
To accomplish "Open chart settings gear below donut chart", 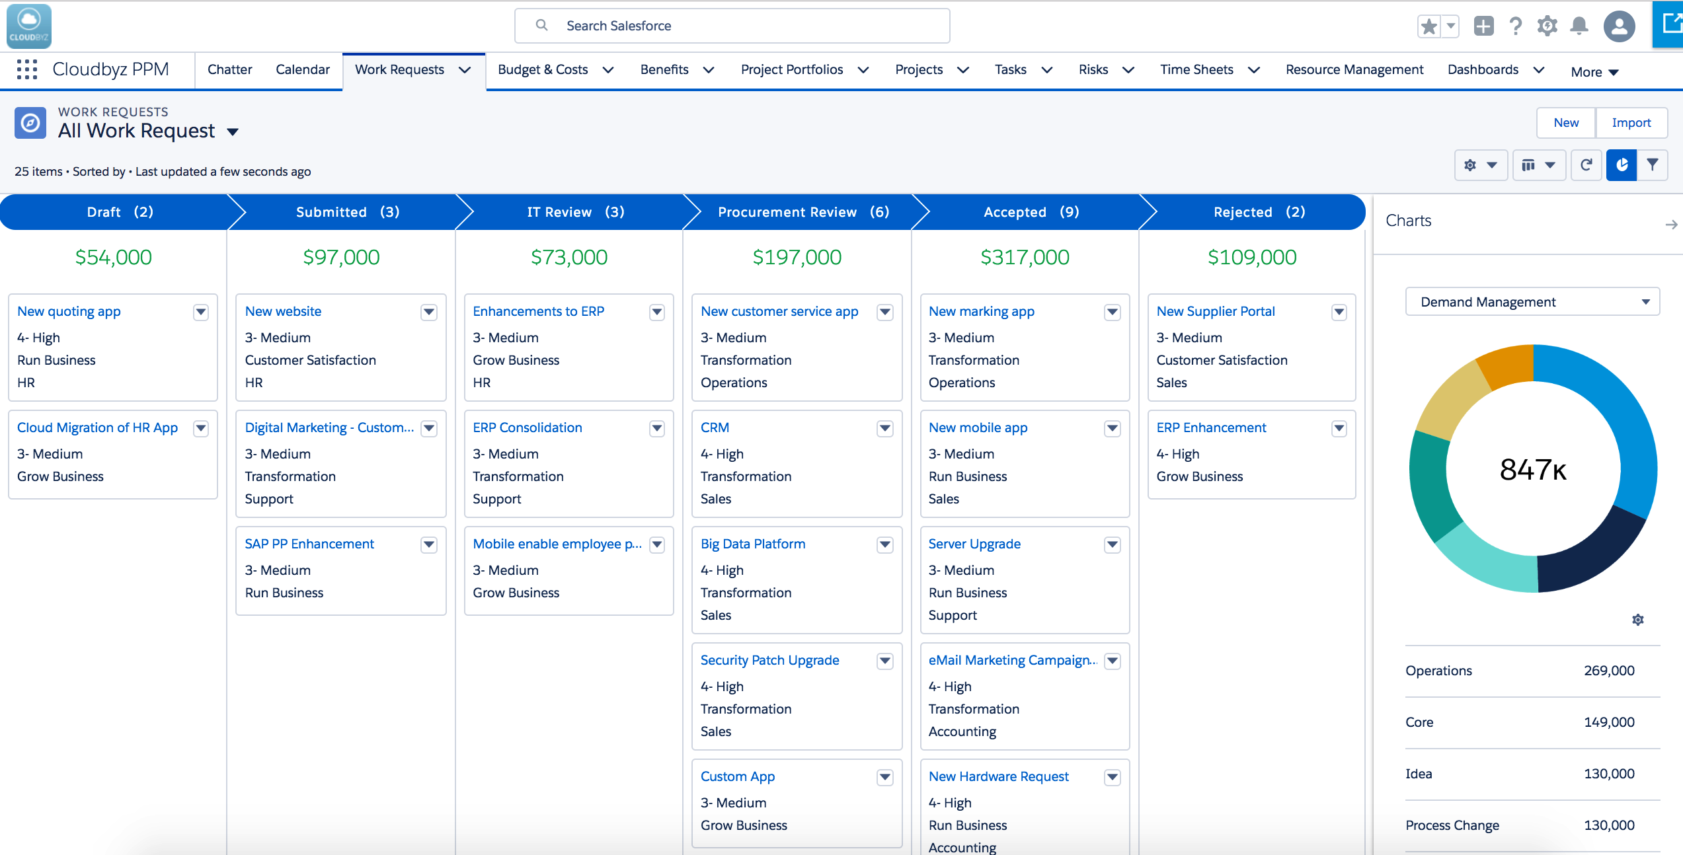I will pos(1638,620).
